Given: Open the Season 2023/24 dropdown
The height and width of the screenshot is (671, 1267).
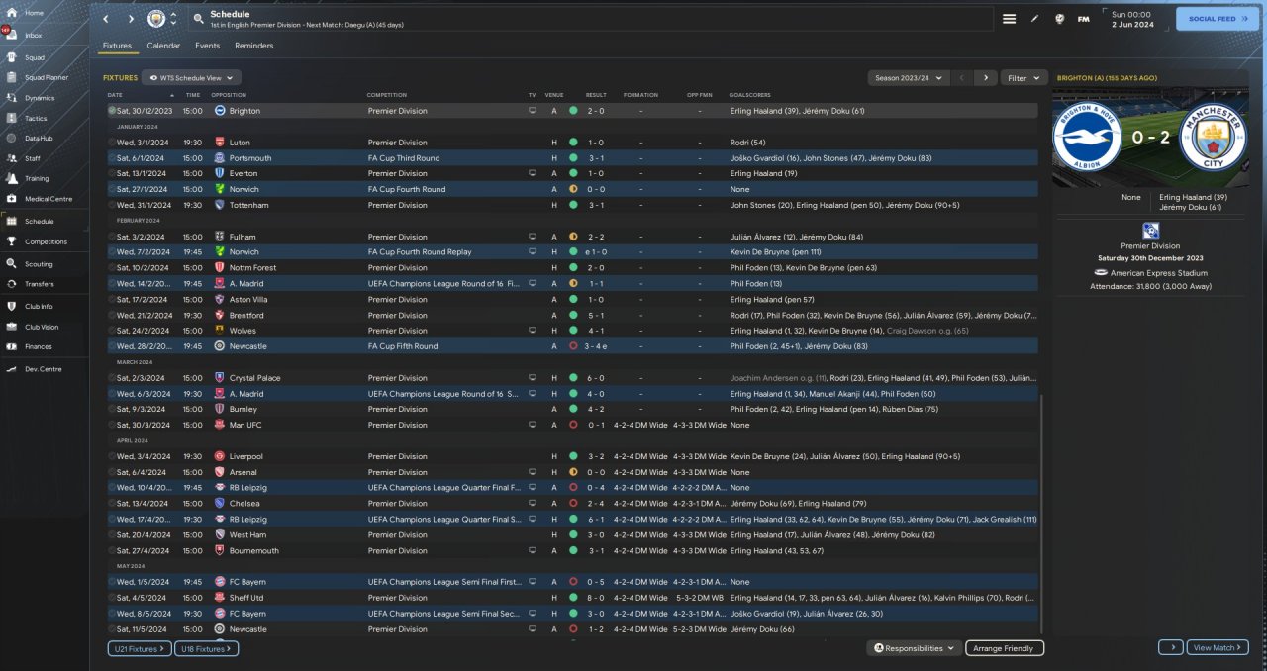Looking at the screenshot, I should point(908,77).
